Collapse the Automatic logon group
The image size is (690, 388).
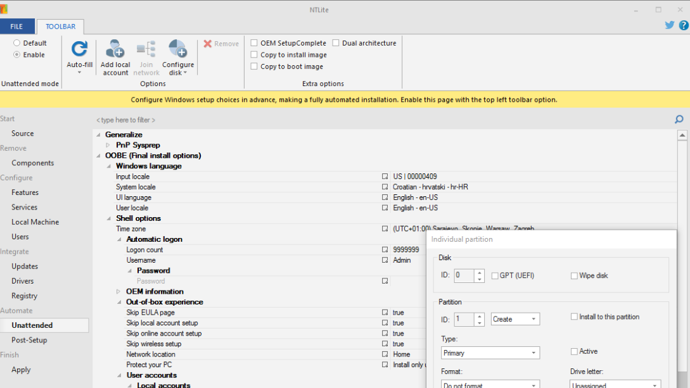(x=119, y=239)
